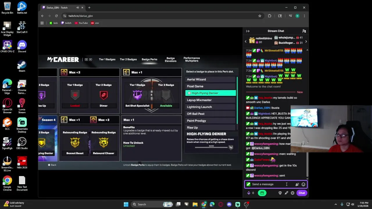Click the Set Shot Specialist badge icon
This screenshot has height=209, width=372.
coord(137,95)
